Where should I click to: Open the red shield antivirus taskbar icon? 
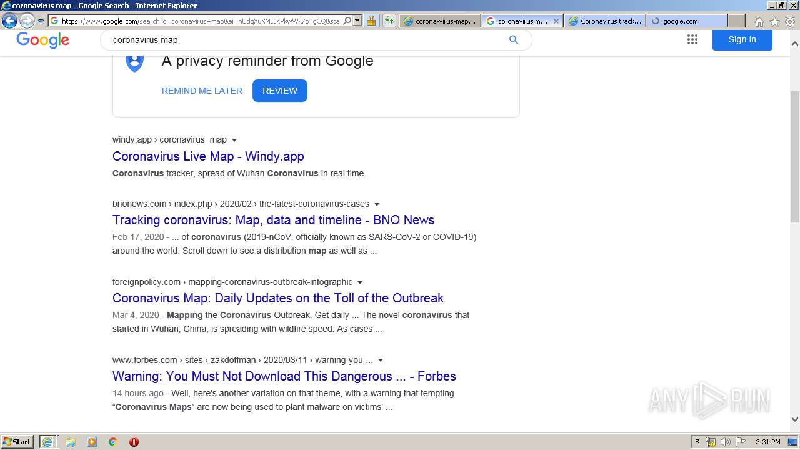pos(134,442)
